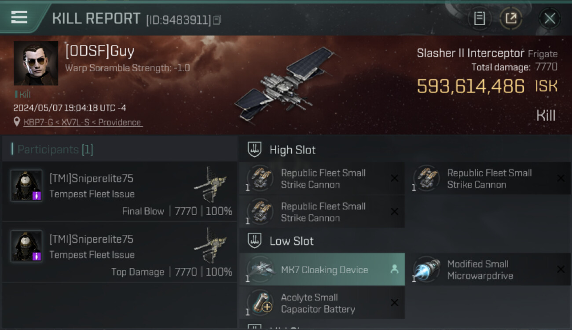This screenshot has height=330, width=572.
Task: Select Final Blow Sniperelite75 portrait
Action: point(26,185)
